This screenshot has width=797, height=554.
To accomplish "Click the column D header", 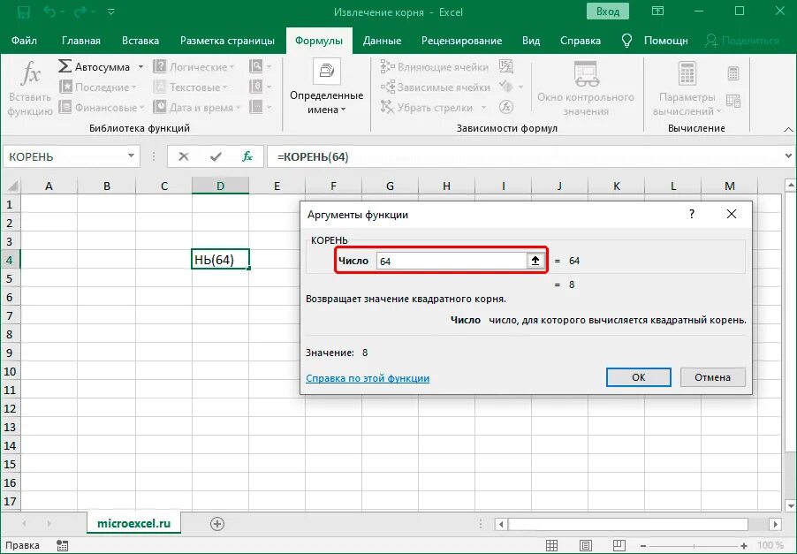I will tap(220, 186).
